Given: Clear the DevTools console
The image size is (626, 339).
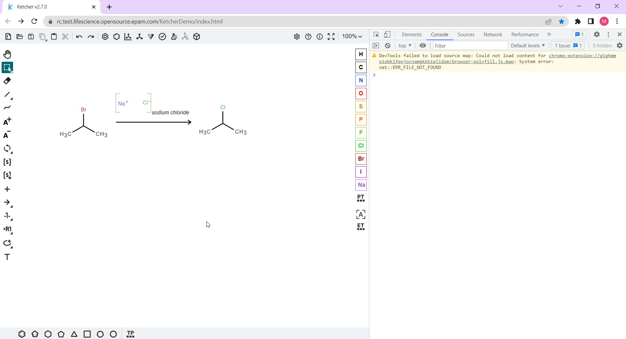Looking at the screenshot, I should 388,45.
